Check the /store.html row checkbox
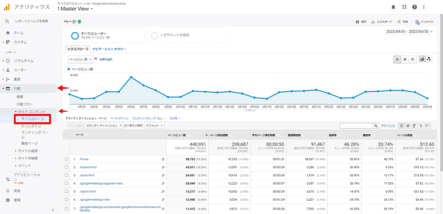Viewport: 443px width, 214px height. tap(66, 175)
